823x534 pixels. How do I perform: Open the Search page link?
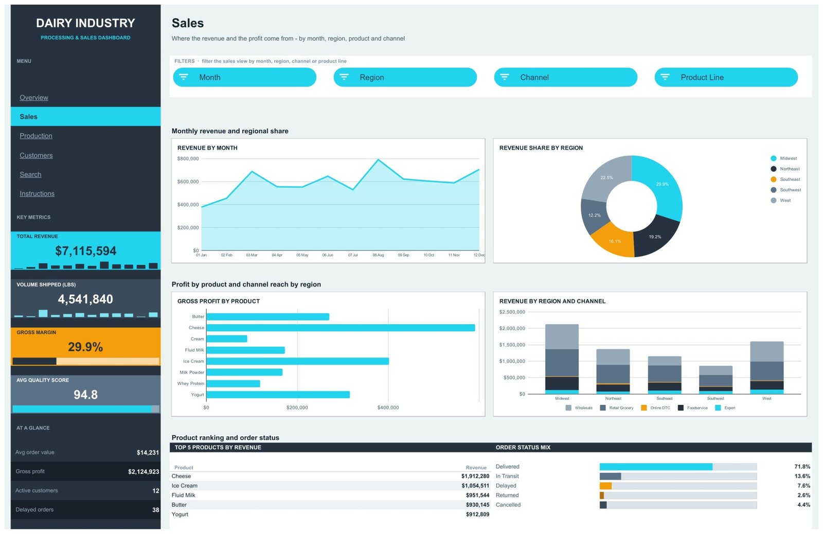(30, 174)
